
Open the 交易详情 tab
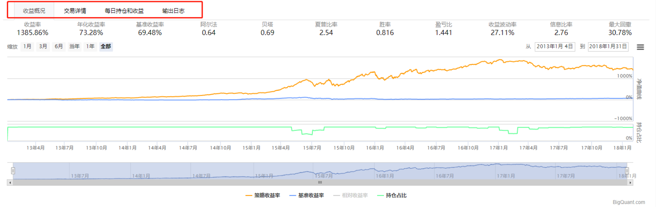75,11
